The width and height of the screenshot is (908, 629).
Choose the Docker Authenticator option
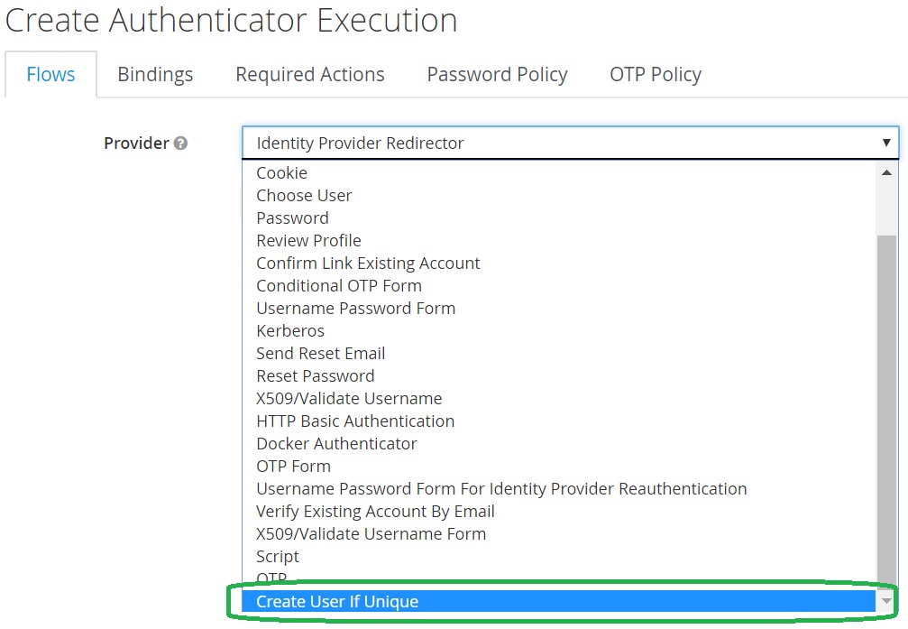[x=336, y=444]
